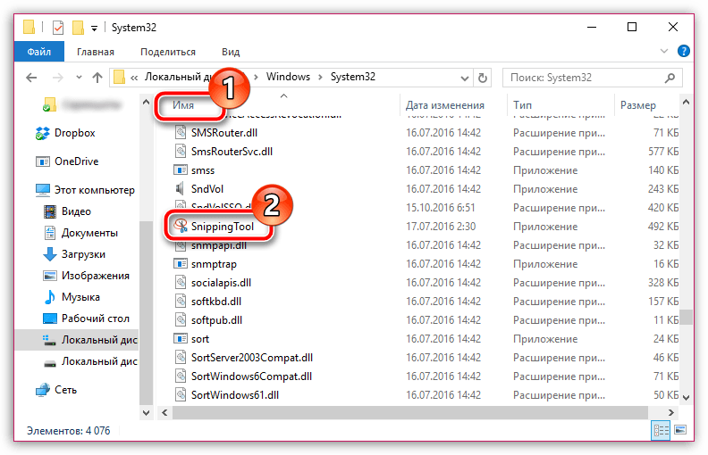
Task: Select SortServer2003Compat.dll file
Action: point(251,358)
